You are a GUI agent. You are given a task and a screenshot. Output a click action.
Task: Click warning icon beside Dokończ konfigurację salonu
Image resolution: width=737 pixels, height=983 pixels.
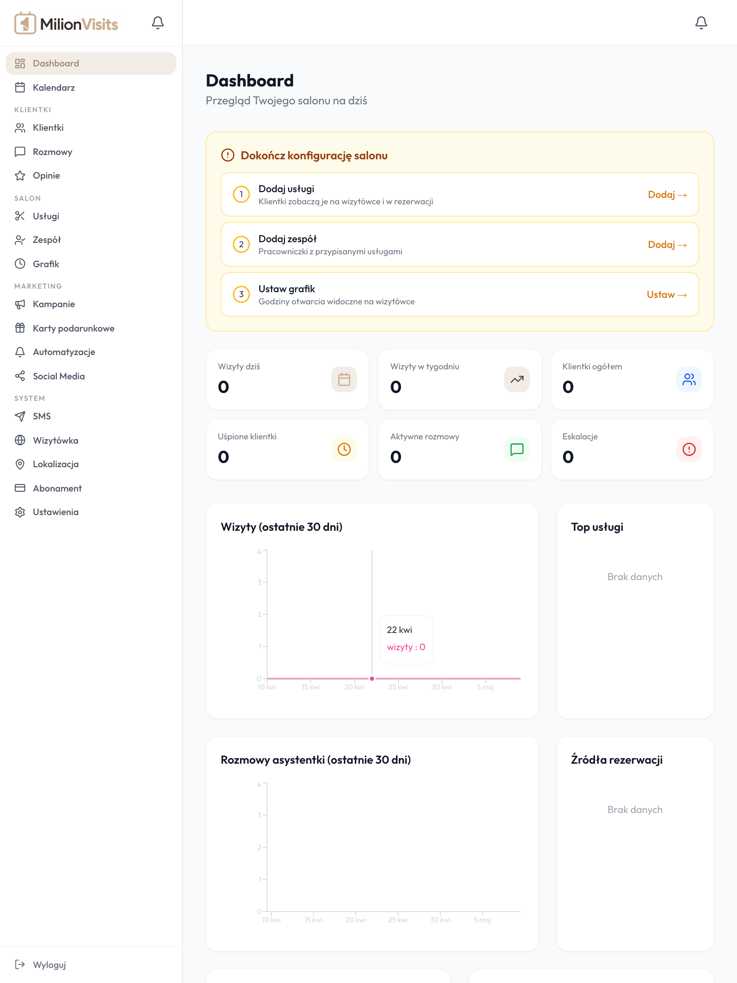click(227, 155)
